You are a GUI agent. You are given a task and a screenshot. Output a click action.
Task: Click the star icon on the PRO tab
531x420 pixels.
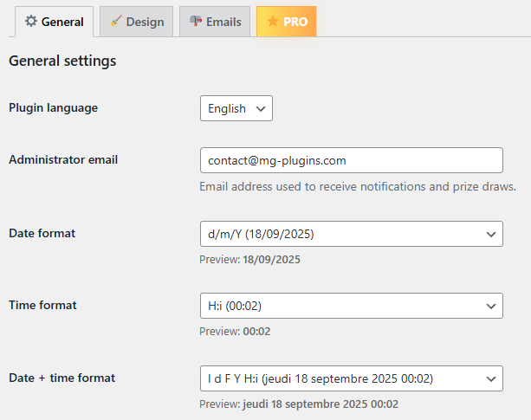[x=272, y=22]
